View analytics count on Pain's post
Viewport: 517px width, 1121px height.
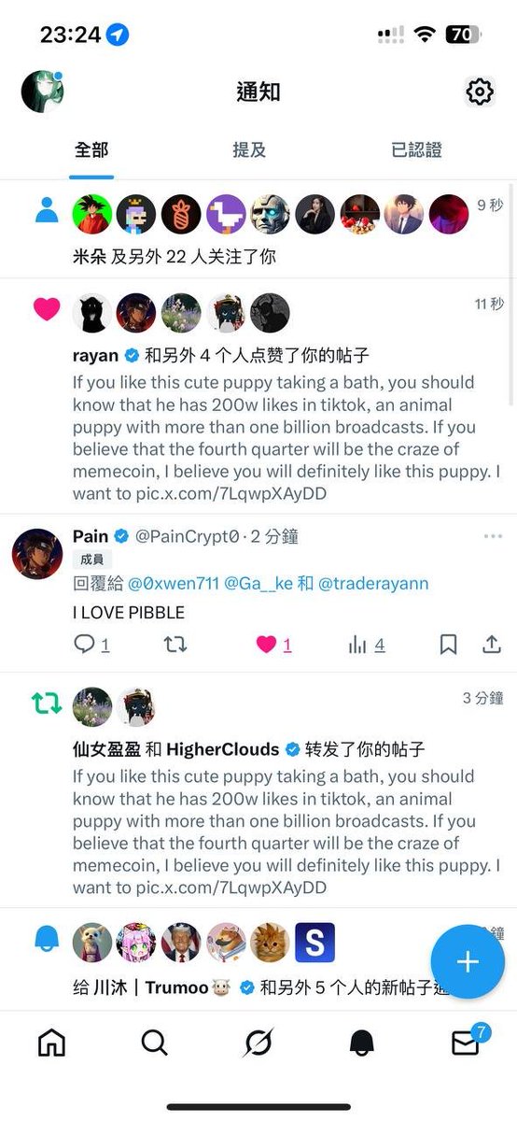[366, 644]
